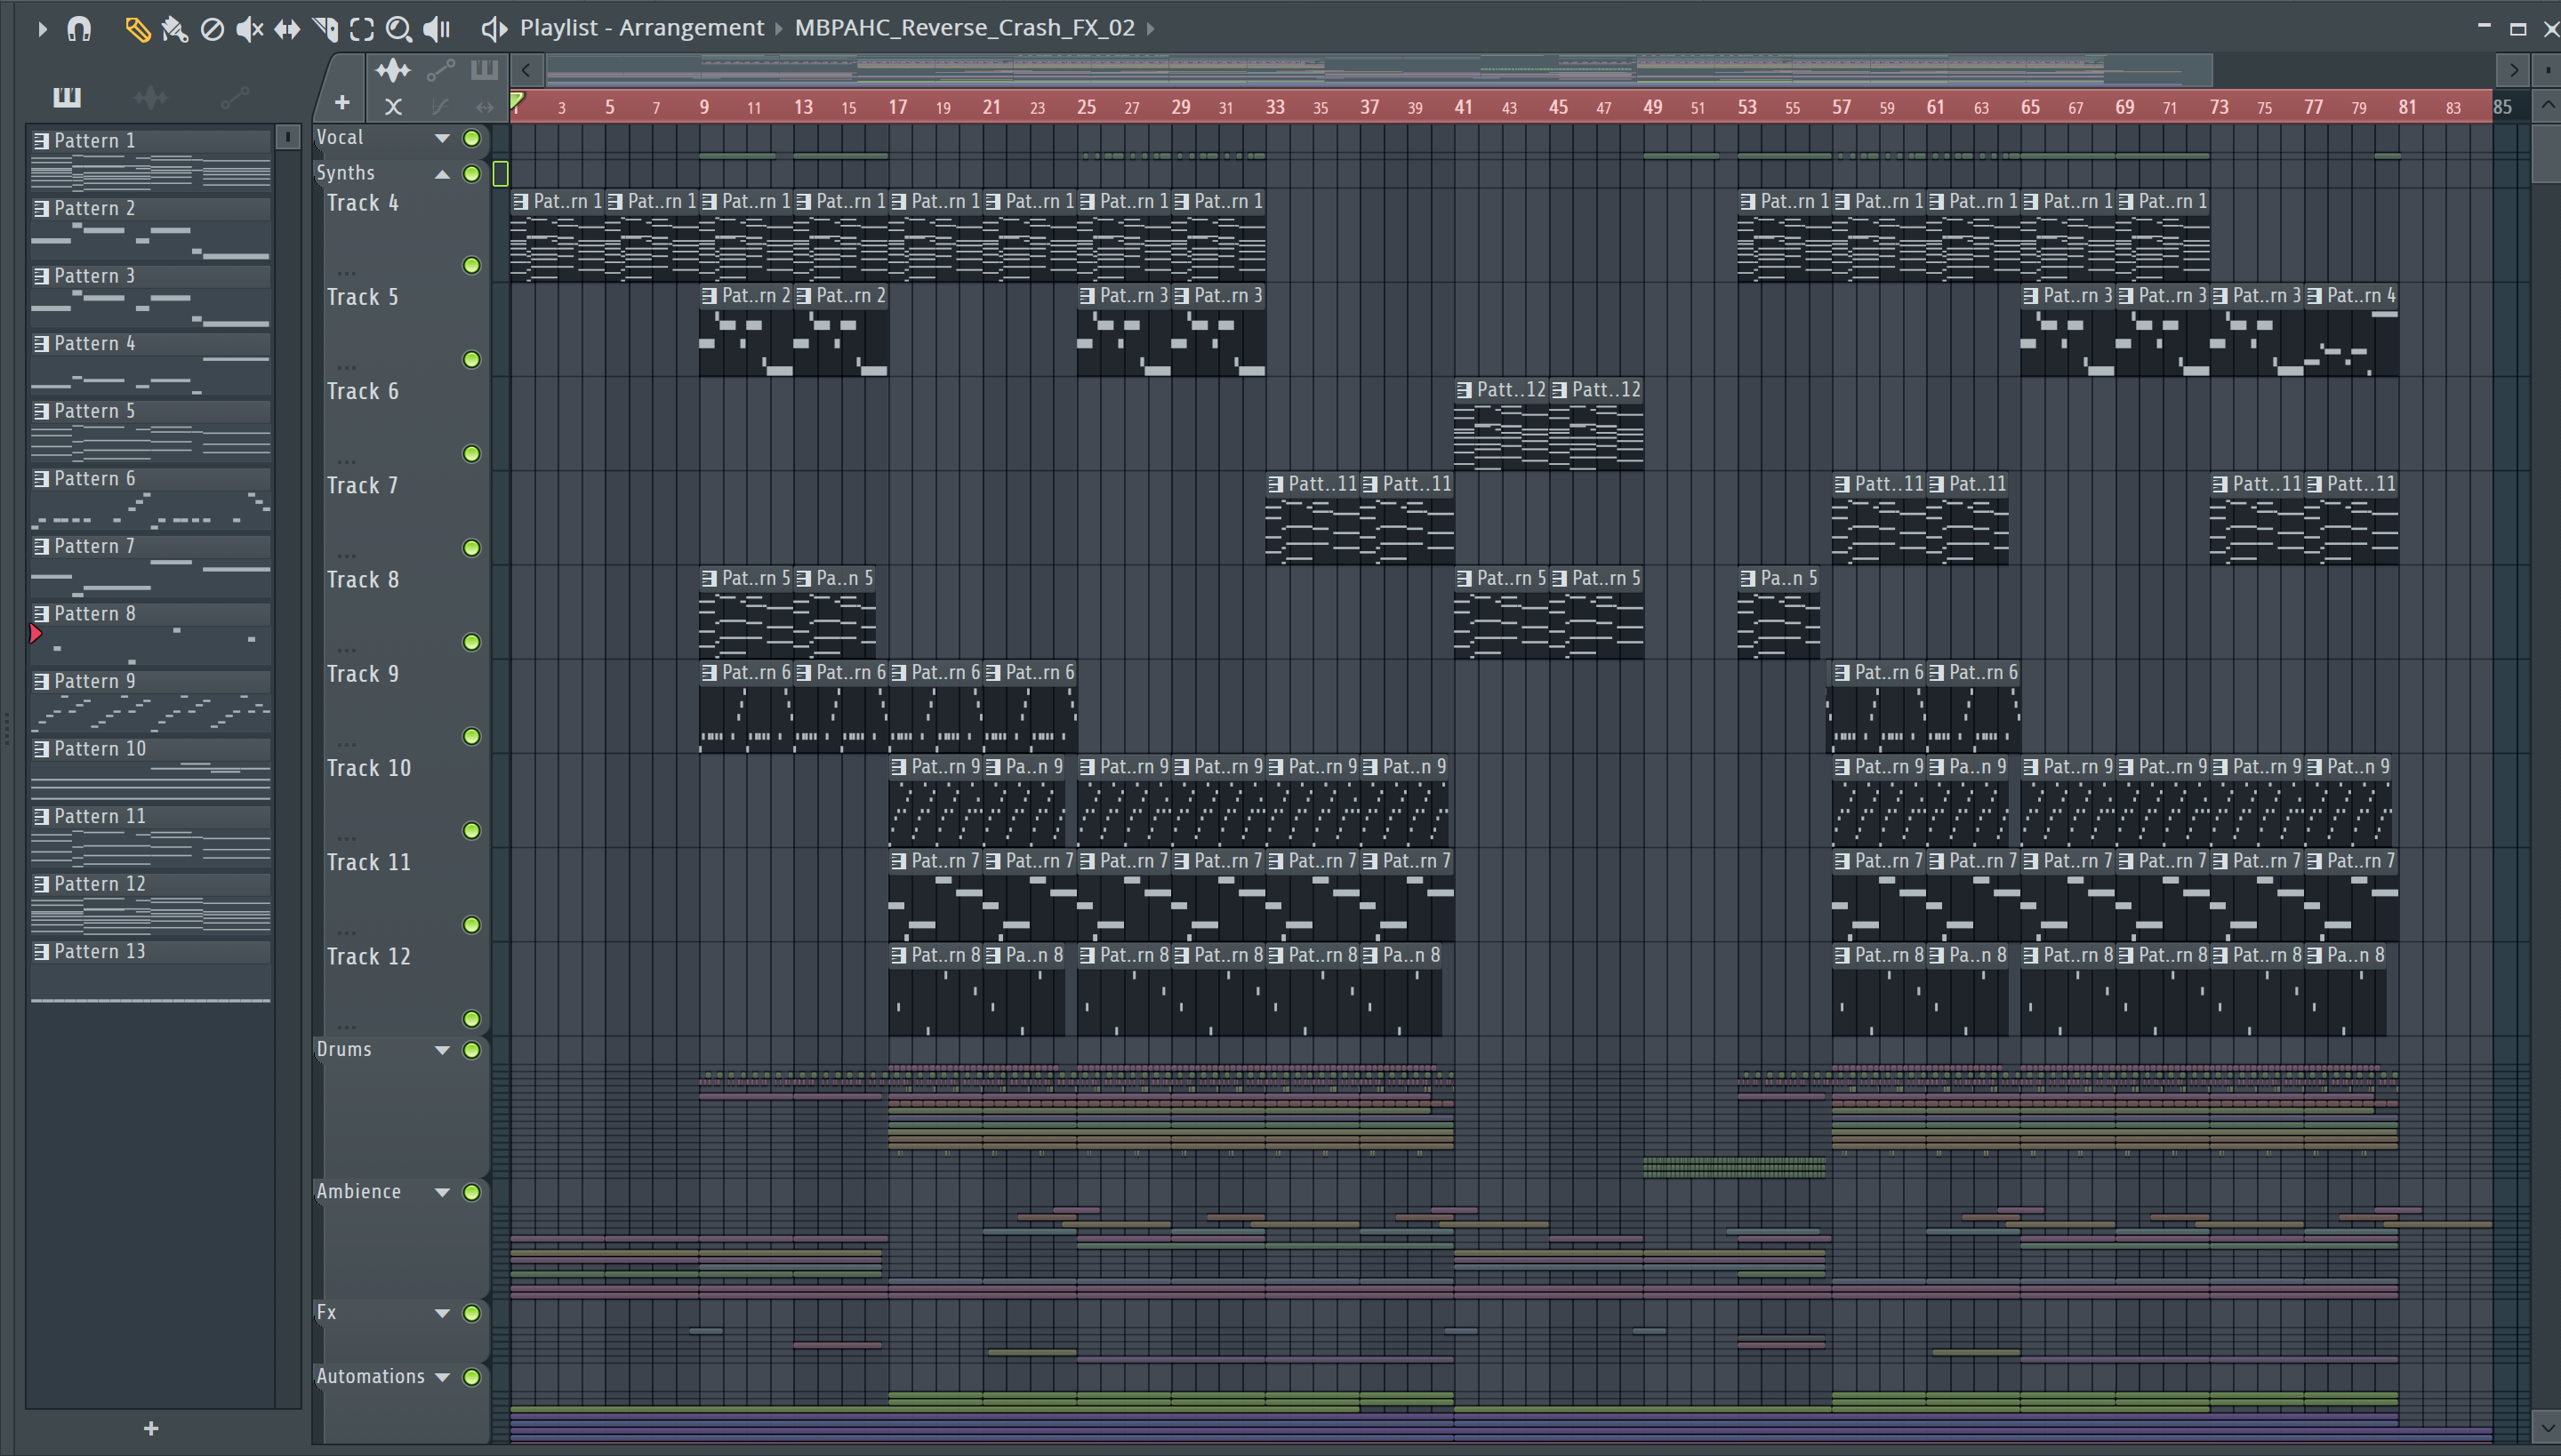Image resolution: width=2561 pixels, height=1456 pixels.
Task: Mute Track 6 with its green LED
Action: click(471, 454)
